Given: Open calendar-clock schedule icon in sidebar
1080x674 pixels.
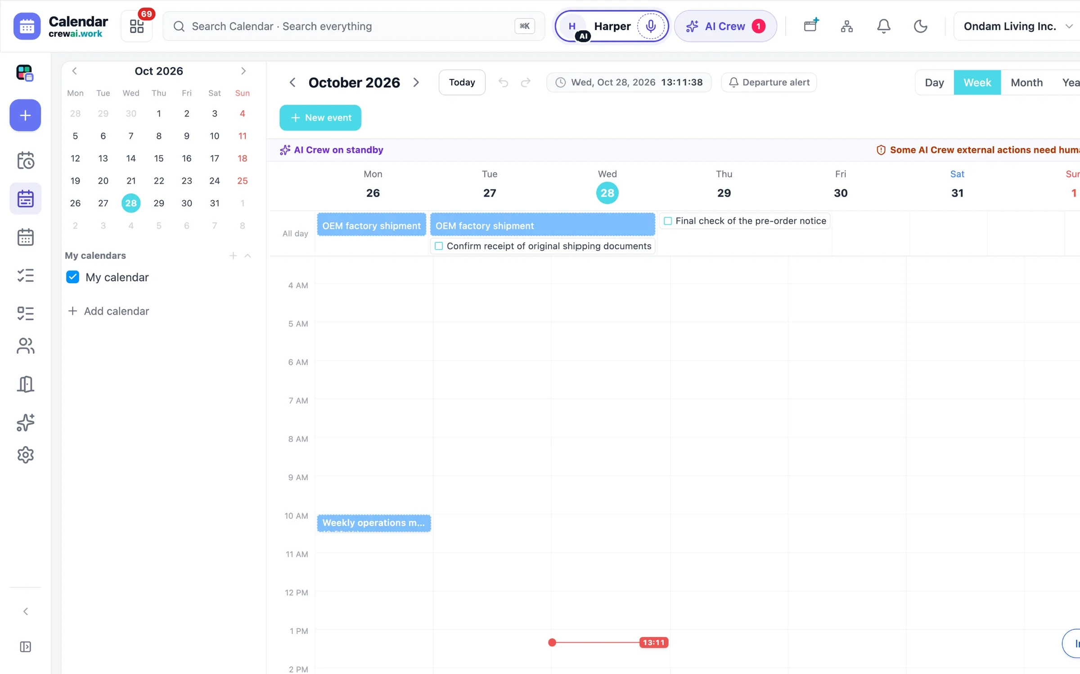Looking at the screenshot, I should [25, 161].
